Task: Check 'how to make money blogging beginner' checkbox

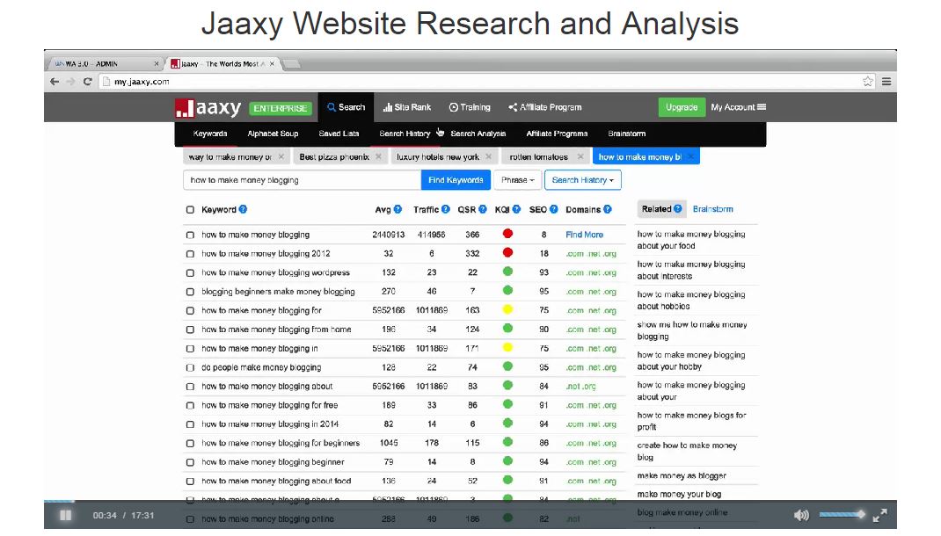Action: tap(190, 462)
